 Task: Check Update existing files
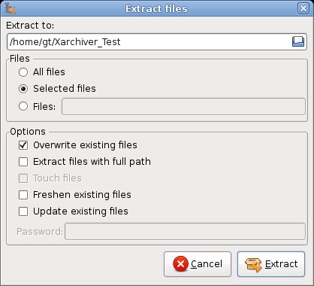pyautogui.click(x=23, y=211)
